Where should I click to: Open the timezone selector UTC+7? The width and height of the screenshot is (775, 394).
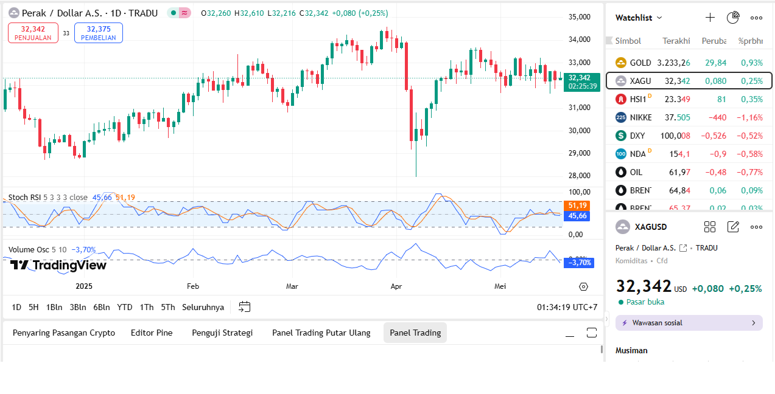[567, 307]
